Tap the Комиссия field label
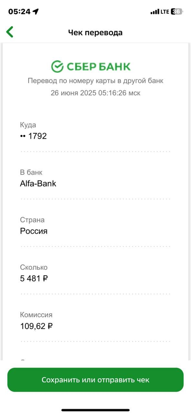Viewport: 191px width, 415px height. point(36,315)
